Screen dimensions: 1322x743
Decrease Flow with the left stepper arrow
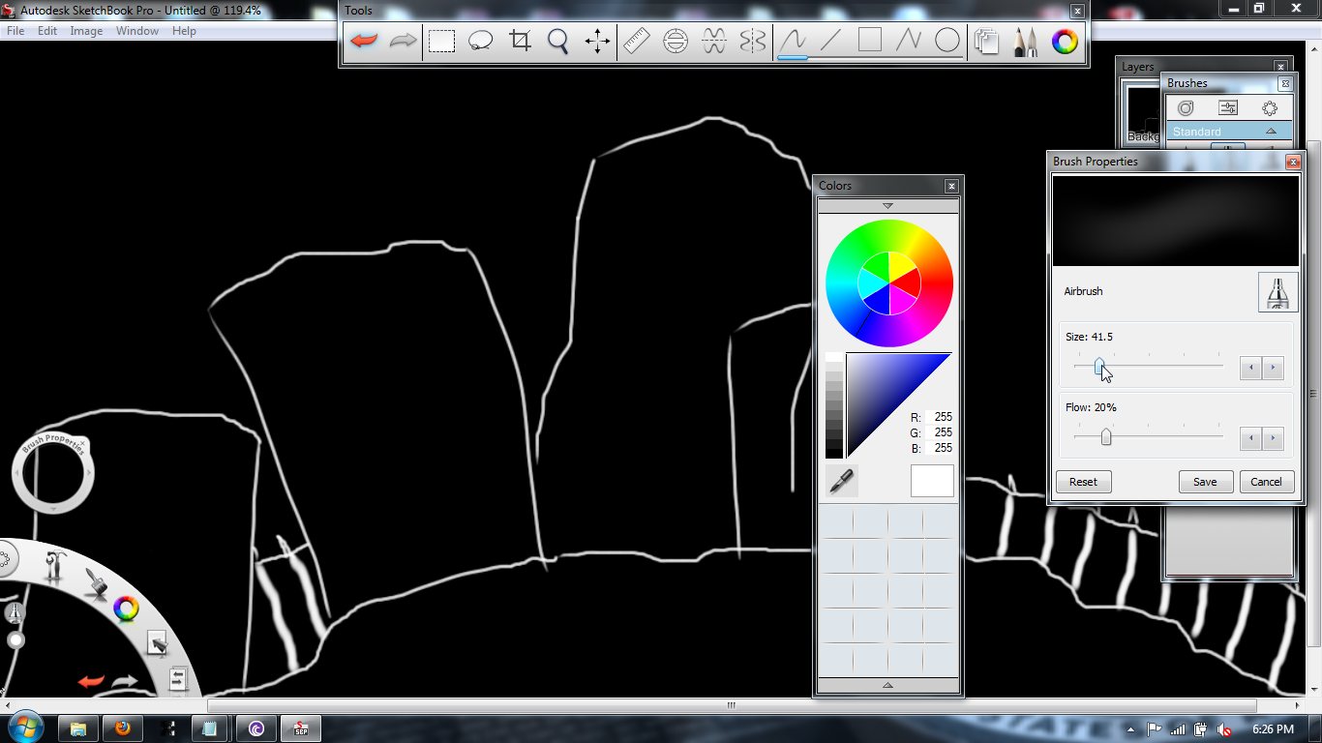(x=1251, y=438)
